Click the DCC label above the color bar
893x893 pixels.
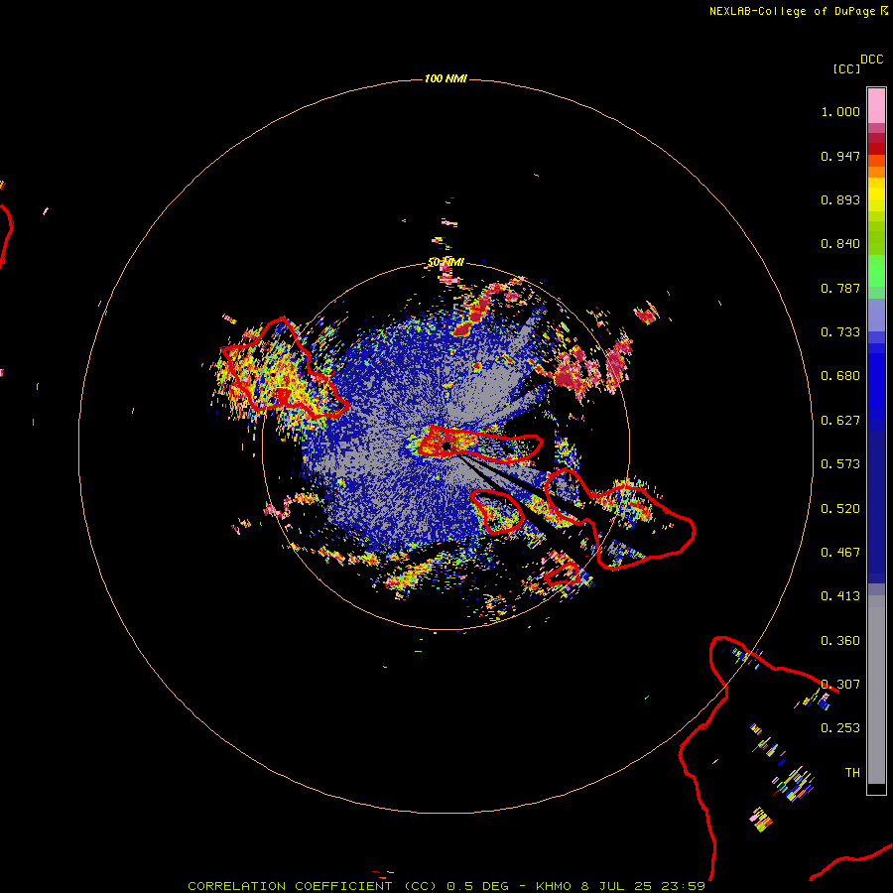pos(871,60)
